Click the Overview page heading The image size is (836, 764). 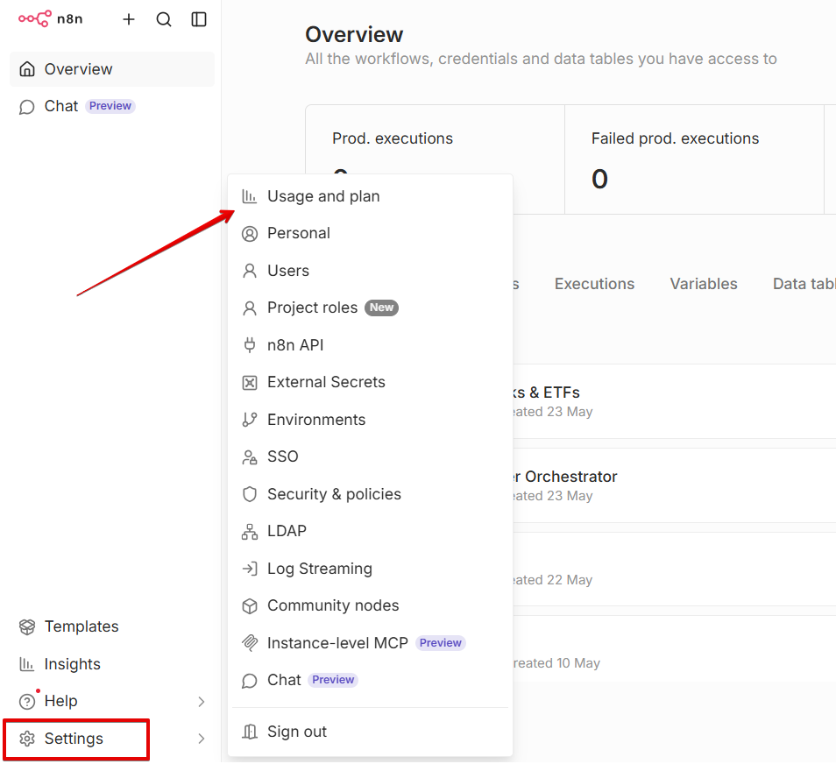(x=354, y=35)
